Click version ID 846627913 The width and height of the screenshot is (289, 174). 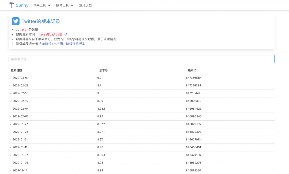(193, 140)
